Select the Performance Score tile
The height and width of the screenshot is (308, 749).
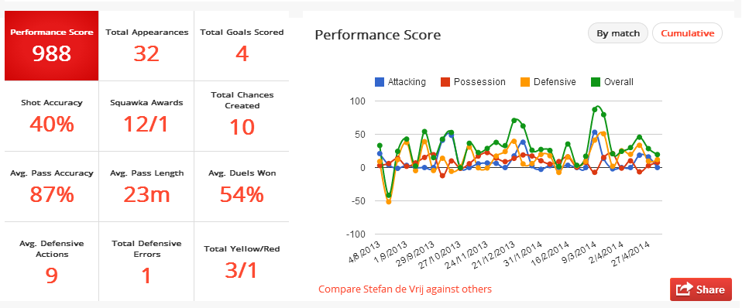click(x=52, y=46)
